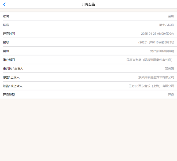Select the 开庭时间 label
177x161 pixels.
tap(9, 34)
